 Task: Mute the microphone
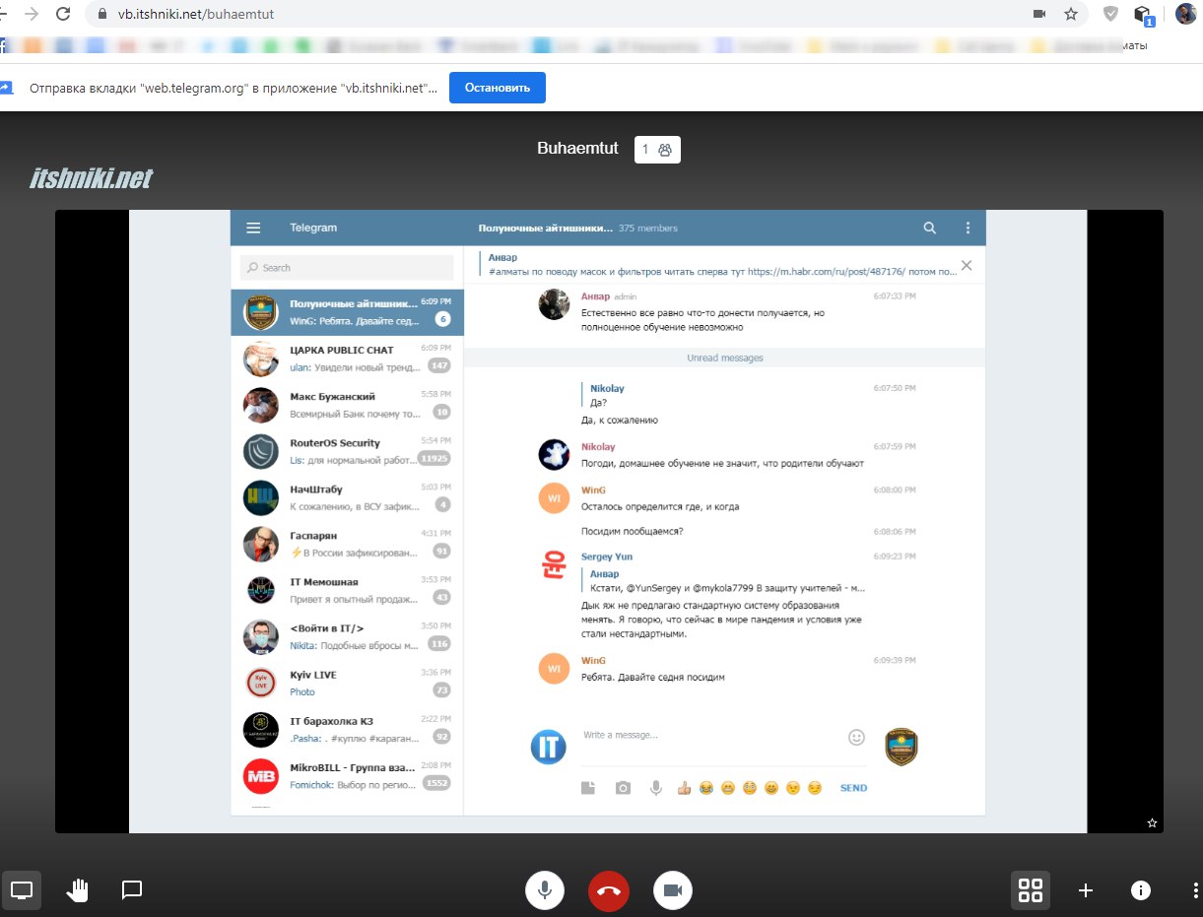coord(545,890)
